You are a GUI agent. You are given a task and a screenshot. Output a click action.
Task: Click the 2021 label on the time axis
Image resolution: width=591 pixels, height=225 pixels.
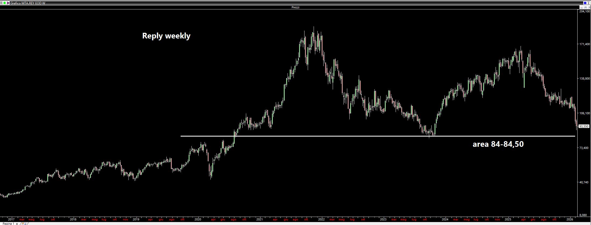pos(260,219)
